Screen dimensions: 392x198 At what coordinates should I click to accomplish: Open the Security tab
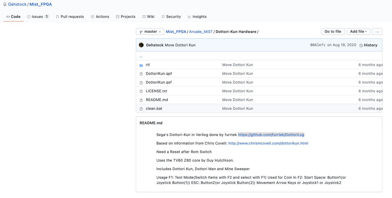coord(171,17)
